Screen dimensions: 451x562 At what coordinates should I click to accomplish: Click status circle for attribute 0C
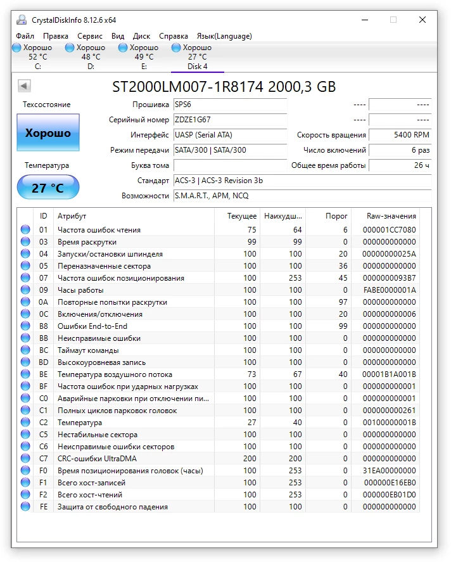point(25,314)
